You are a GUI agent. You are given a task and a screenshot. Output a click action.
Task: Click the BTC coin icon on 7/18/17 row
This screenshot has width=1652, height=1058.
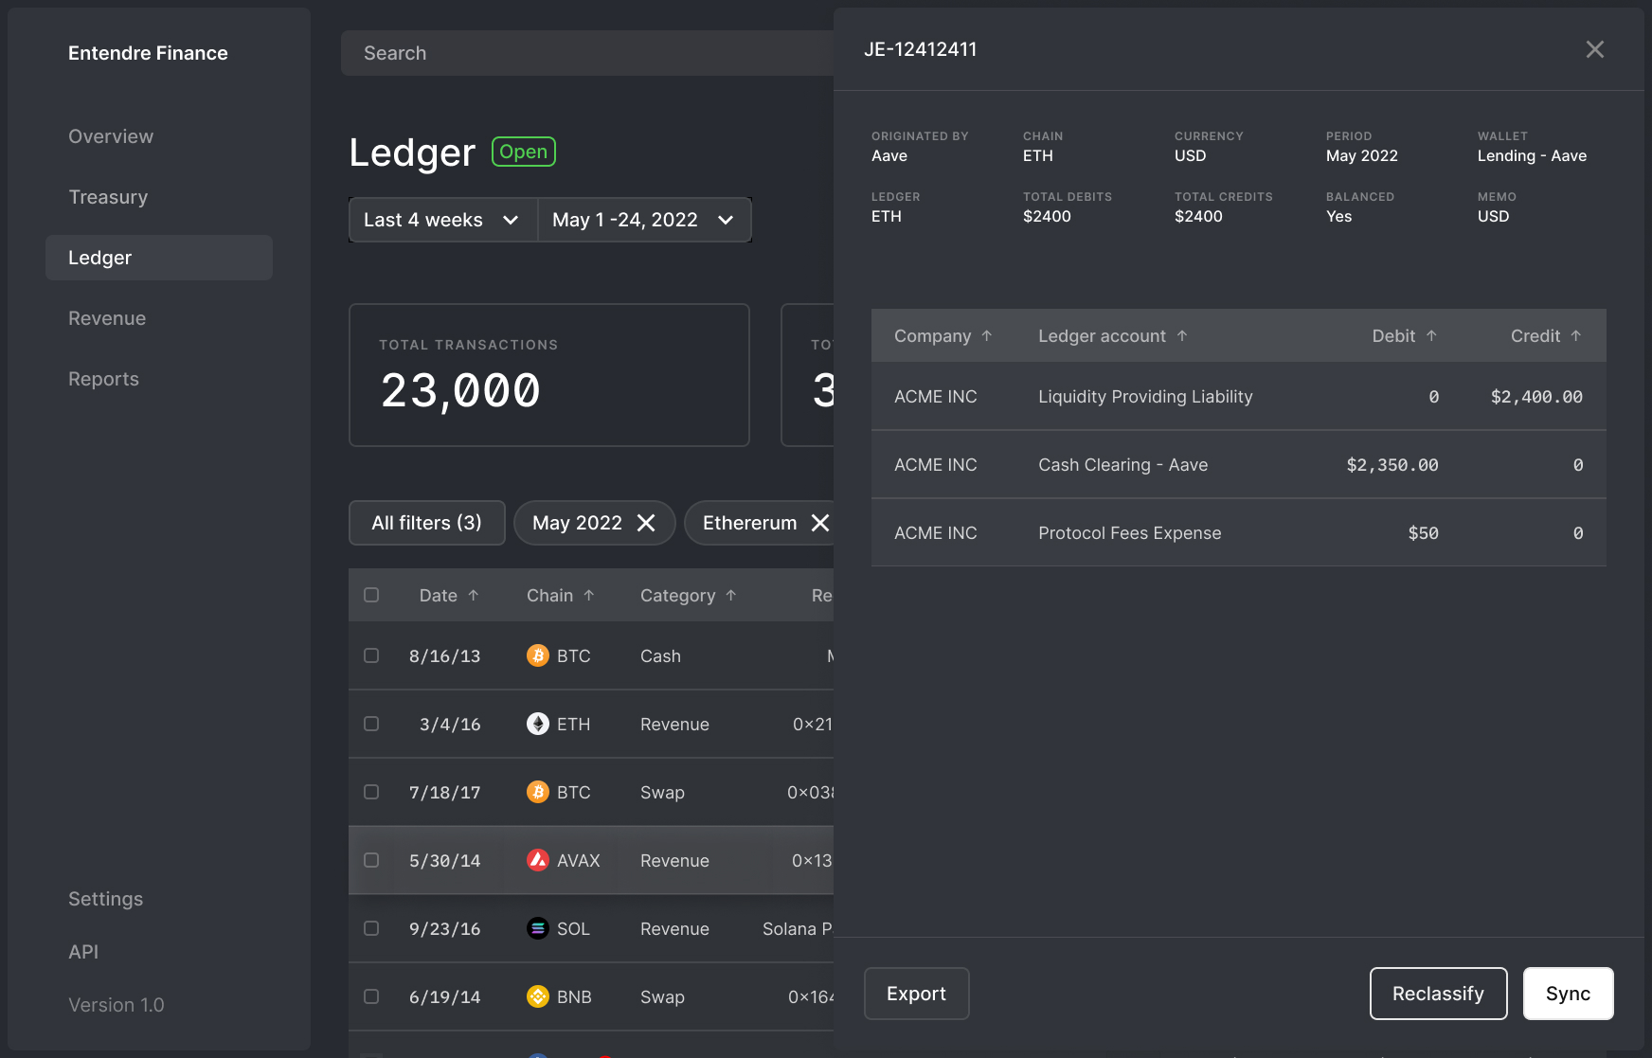(538, 792)
